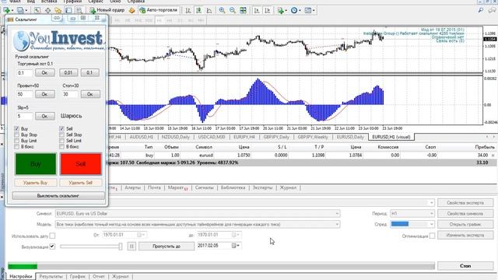Zoom out of the chart

[233, 10]
